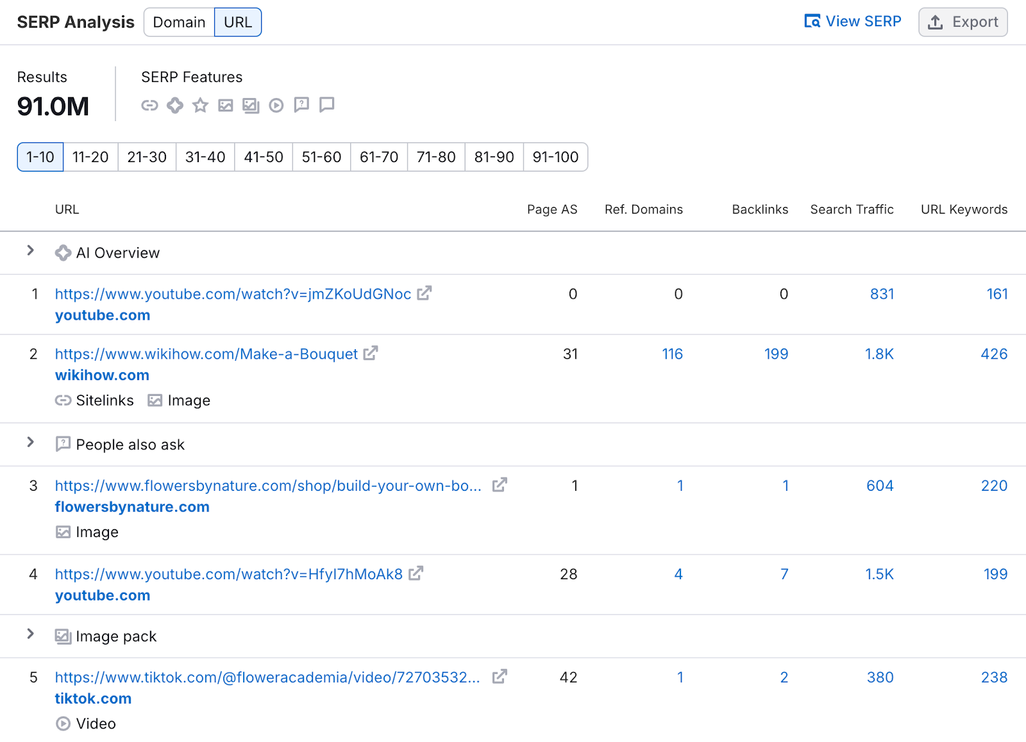Switch to the 11-20 results tab
Image resolution: width=1026 pixels, height=742 pixels.
point(90,157)
